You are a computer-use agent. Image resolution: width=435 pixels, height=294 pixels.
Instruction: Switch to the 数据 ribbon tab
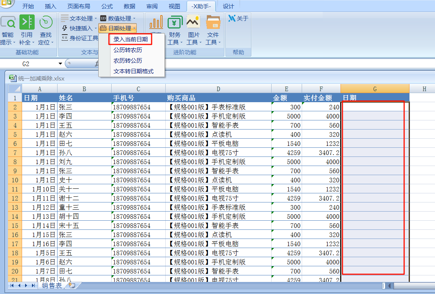(130, 6)
